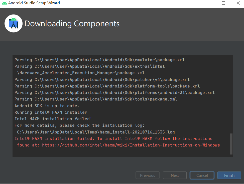Screen dimensions: 244x184
Task: Click the platform-tools package.xml parsing line
Action: pyautogui.click(x=107, y=86)
